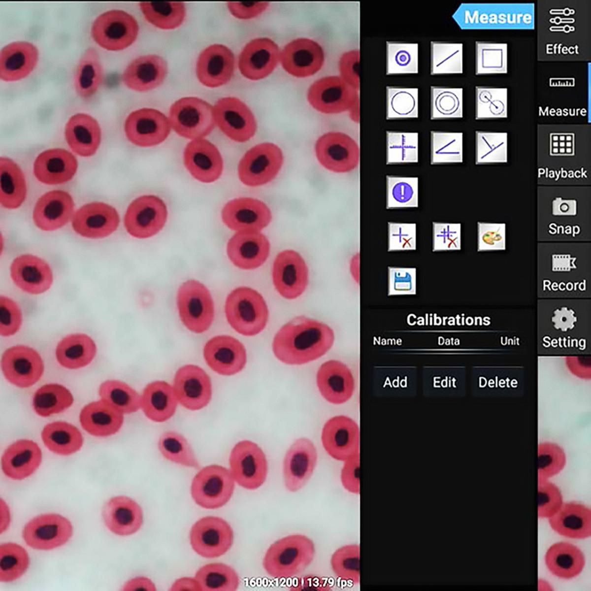This screenshot has width=591, height=591.
Task: Edit the selected calibration
Action: point(444,382)
